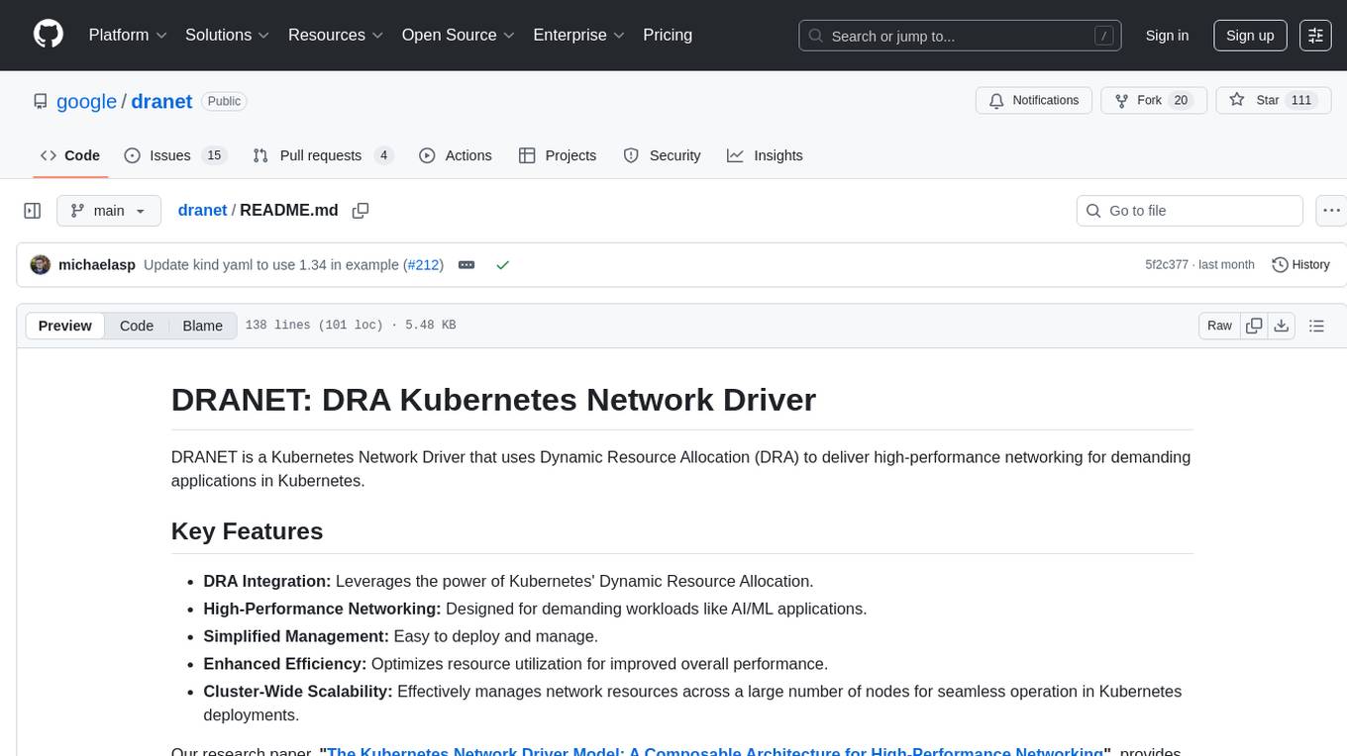Image resolution: width=1347 pixels, height=756 pixels.
Task: Click the Fork count 20
Action: pyautogui.click(x=1180, y=100)
